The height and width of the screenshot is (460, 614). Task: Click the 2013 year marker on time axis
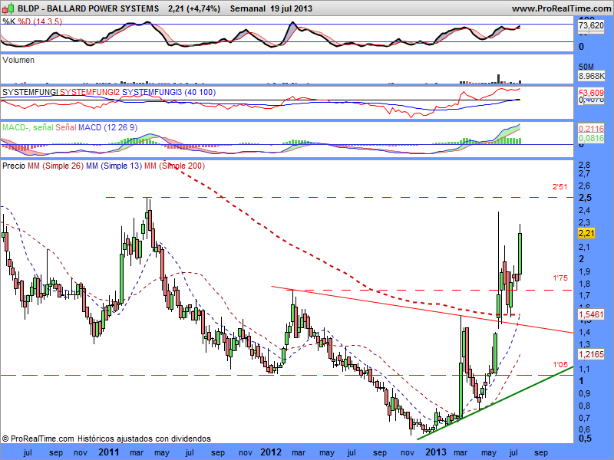point(435,452)
